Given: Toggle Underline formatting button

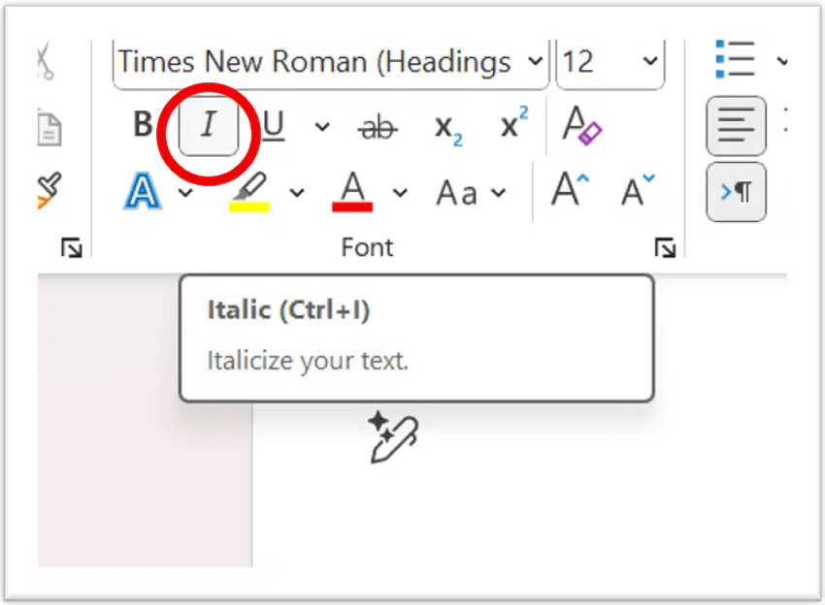Looking at the screenshot, I should tap(273, 126).
